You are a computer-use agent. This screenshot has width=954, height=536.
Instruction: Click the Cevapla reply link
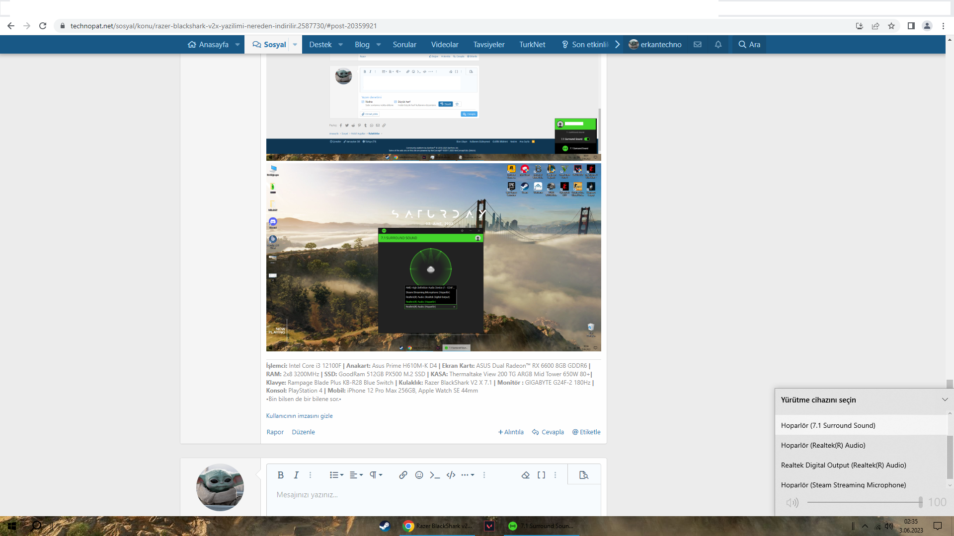(x=548, y=432)
